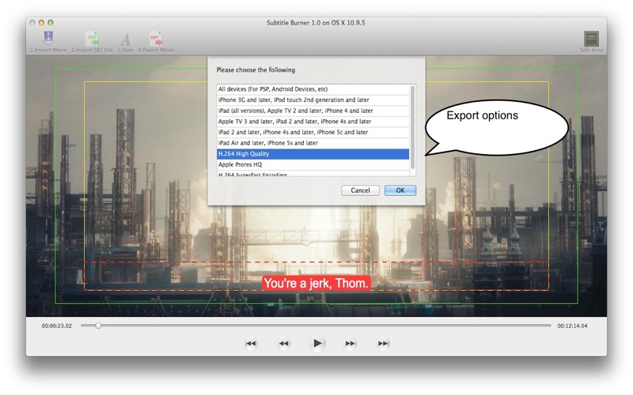Click the red subtitle 'You're a jerk, Thom.'
The image size is (633, 395).
(x=316, y=284)
